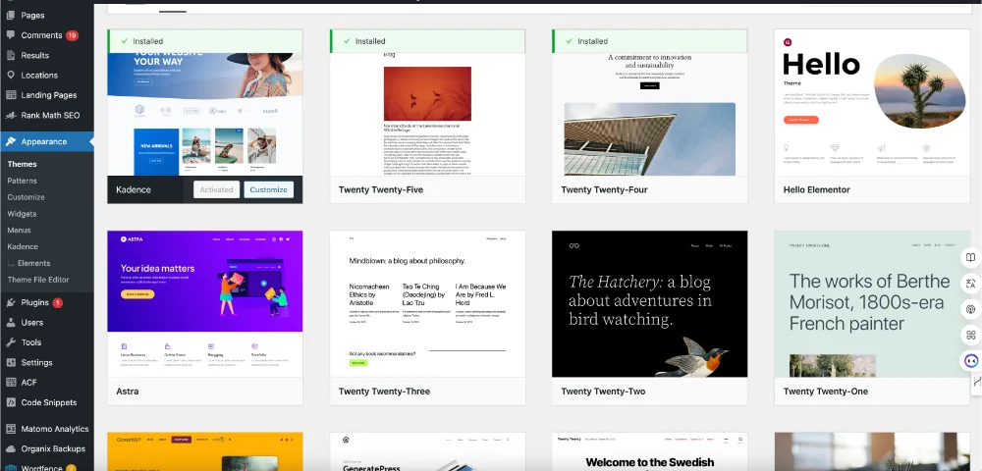Open the Theme File Editor submenu item
Viewport: 982px width, 471px height.
coord(38,280)
